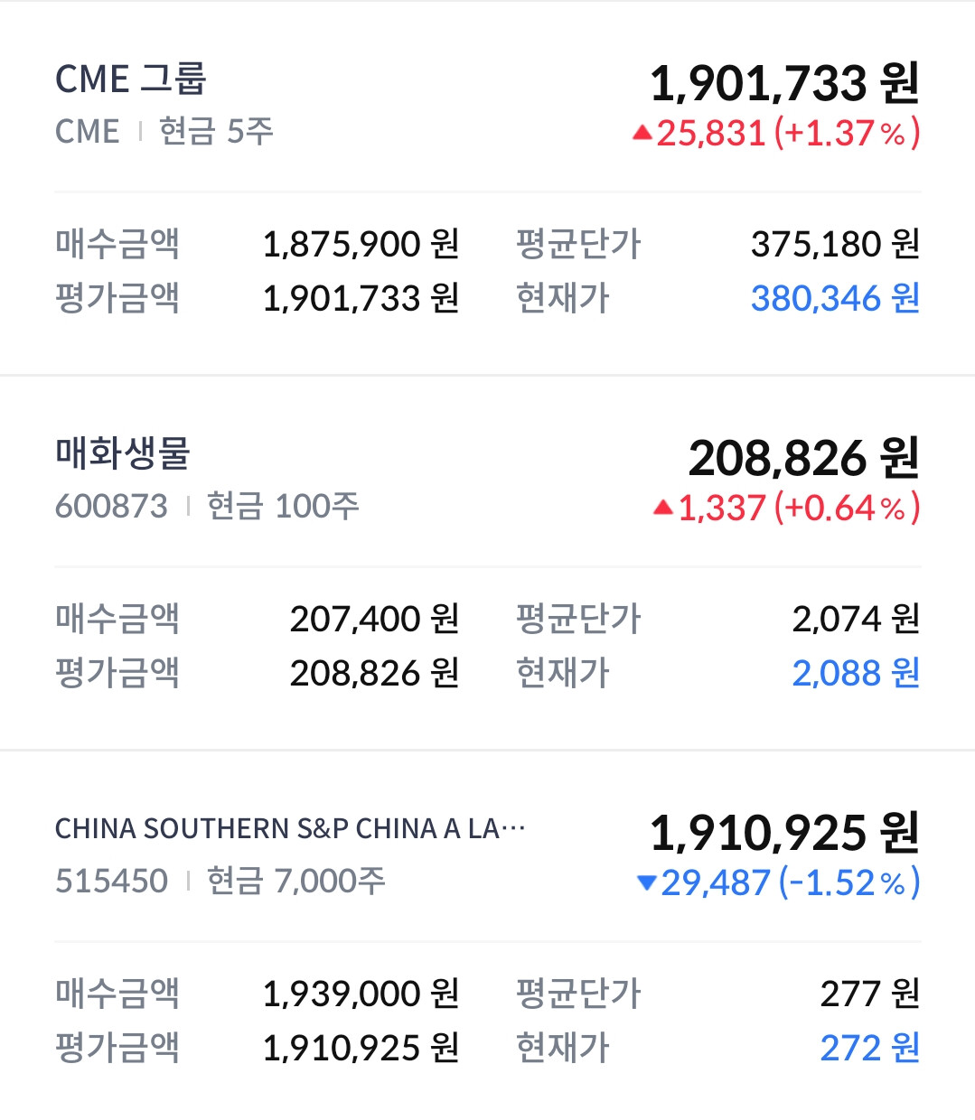The height and width of the screenshot is (1120, 975).
Task: Click the red up triangle beside 1,337
Action: pyautogui.click(x=663, y=508)
